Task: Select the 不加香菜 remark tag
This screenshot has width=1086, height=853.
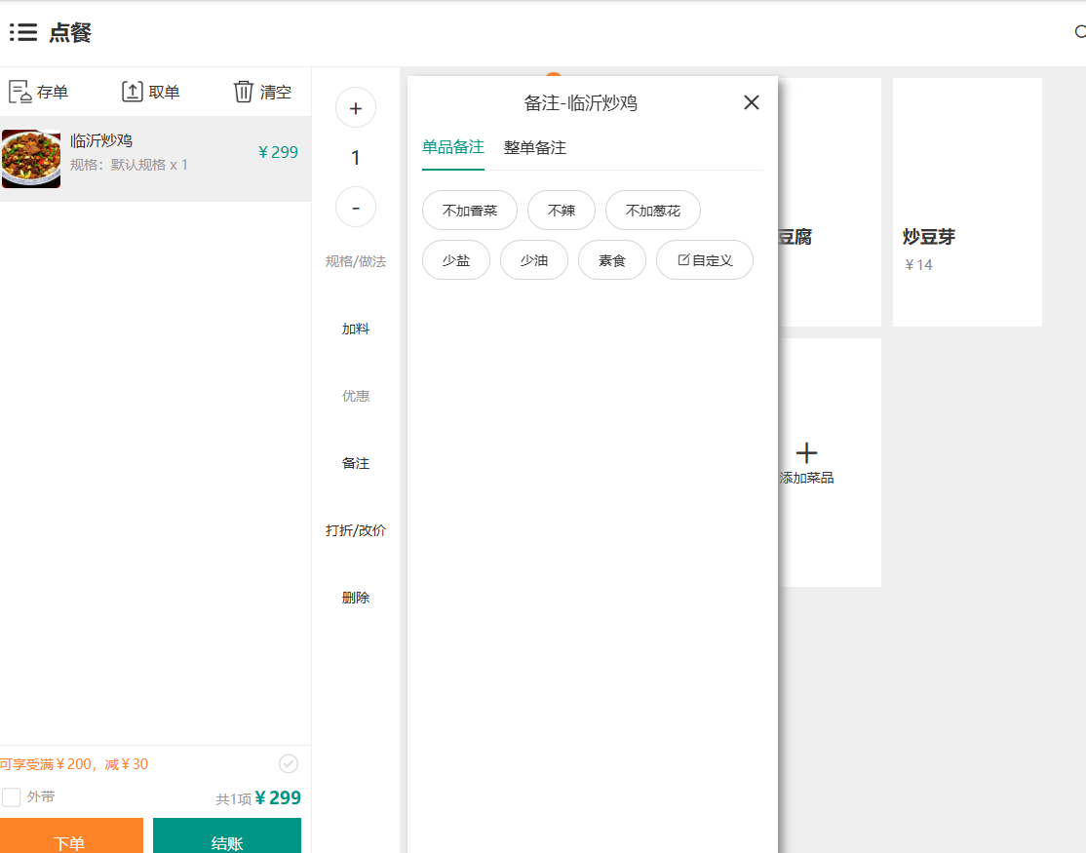Action: point(470,211)
